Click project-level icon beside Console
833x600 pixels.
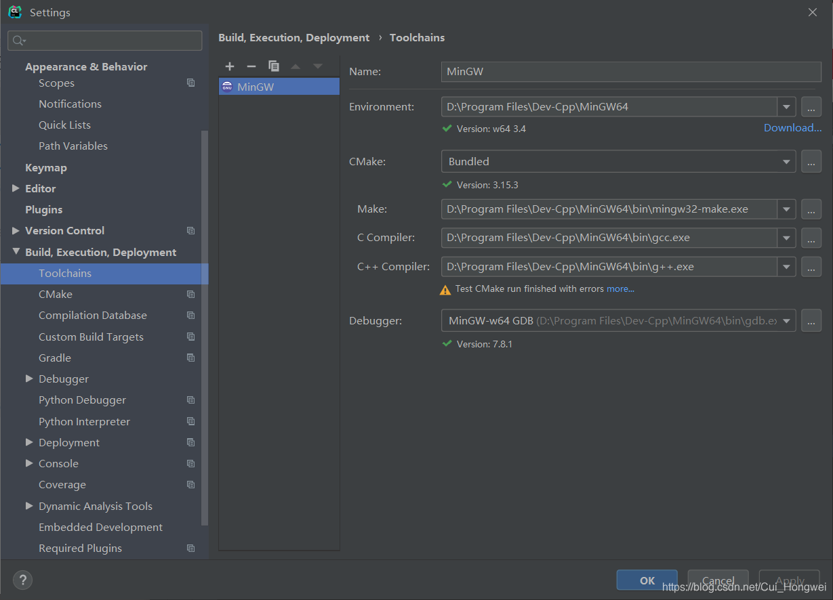click(190, 464)
